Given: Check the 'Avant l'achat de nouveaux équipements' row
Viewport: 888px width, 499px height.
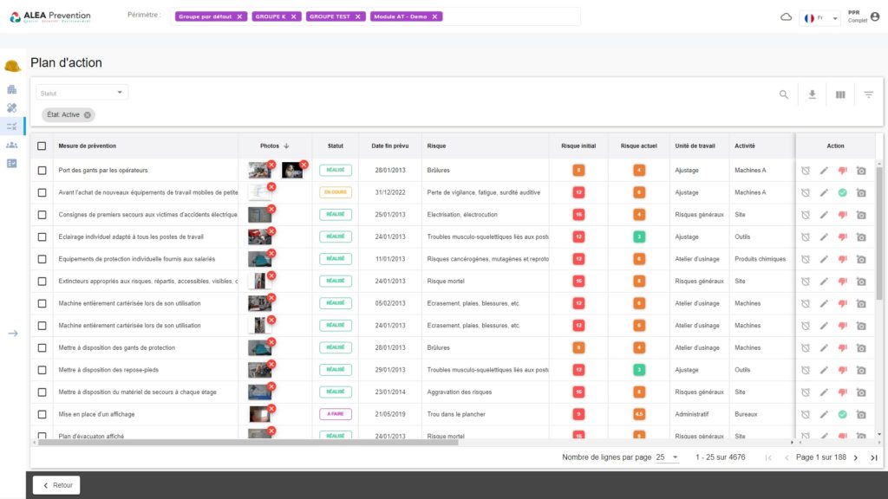Looking at the screenshot, I should [x=42, y=192].
